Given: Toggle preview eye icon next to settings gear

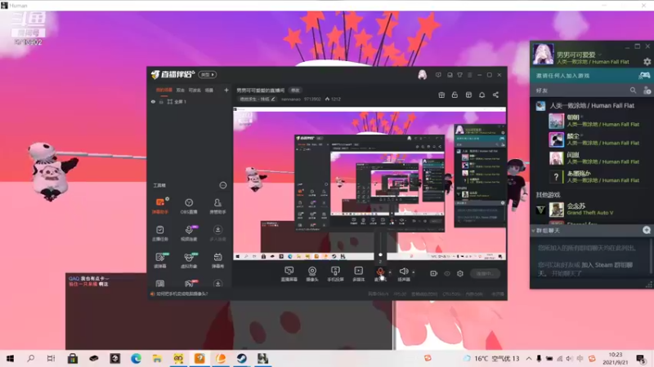Looking at the screenshot, I should 447,273.
